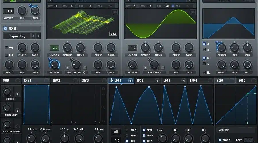Enable the LFO ENV mode checkbox
Viewport: 258px width, 143px height.
point(127,136)
